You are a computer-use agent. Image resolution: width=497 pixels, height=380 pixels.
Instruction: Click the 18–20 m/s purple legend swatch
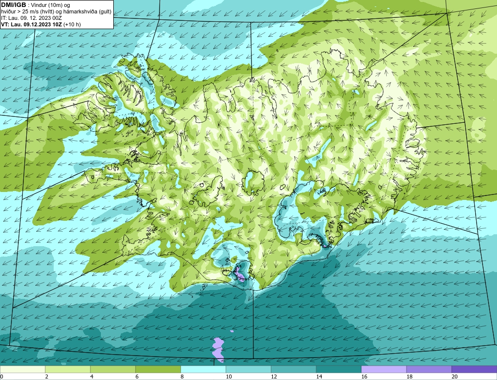(x=429, y=369)
